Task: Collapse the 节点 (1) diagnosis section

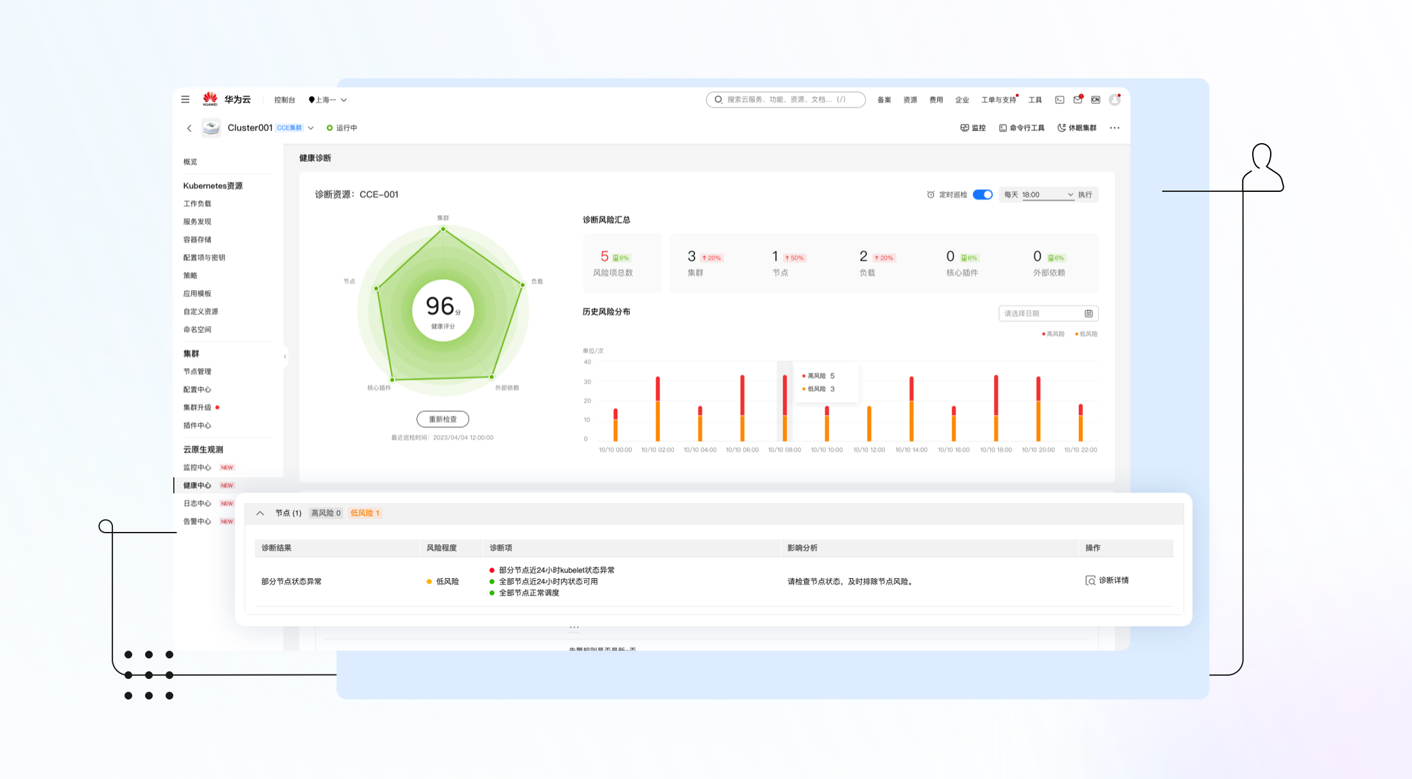Action: tap(260, 513)
